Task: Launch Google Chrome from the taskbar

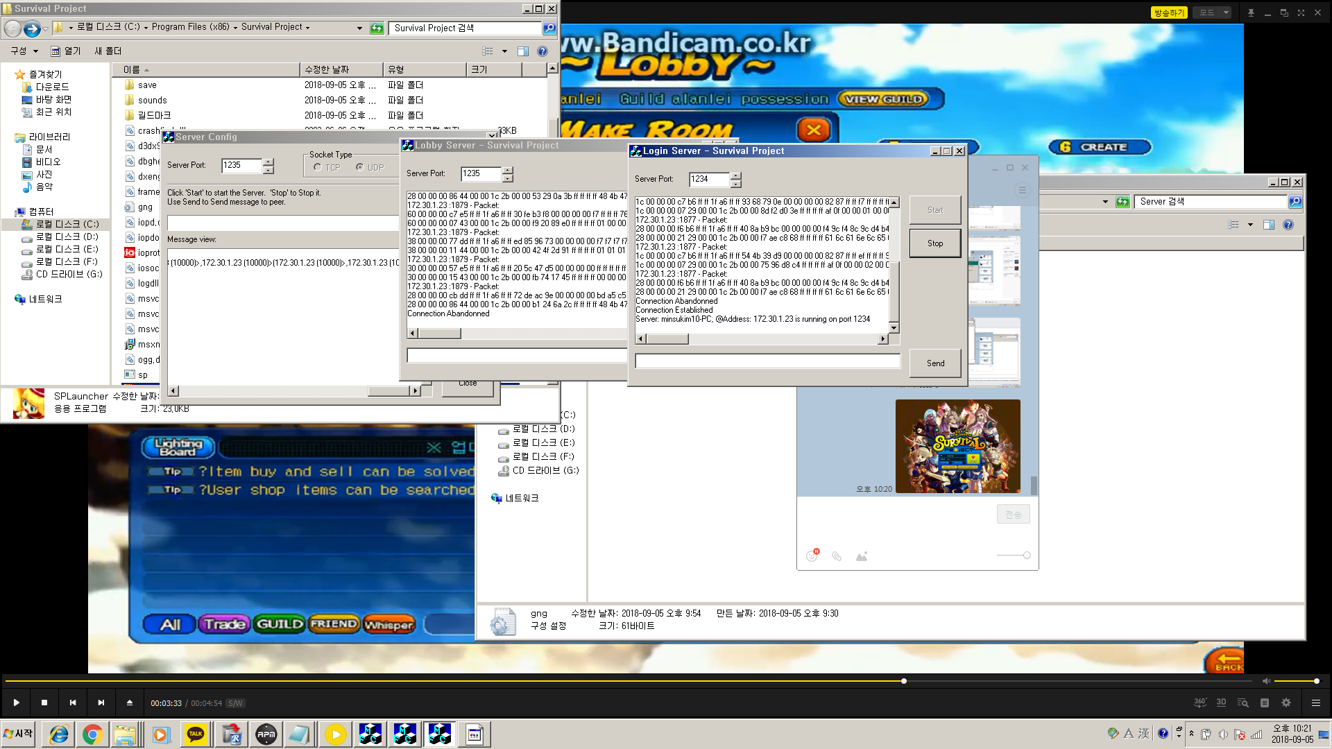Action: click(x=92, y=734)
